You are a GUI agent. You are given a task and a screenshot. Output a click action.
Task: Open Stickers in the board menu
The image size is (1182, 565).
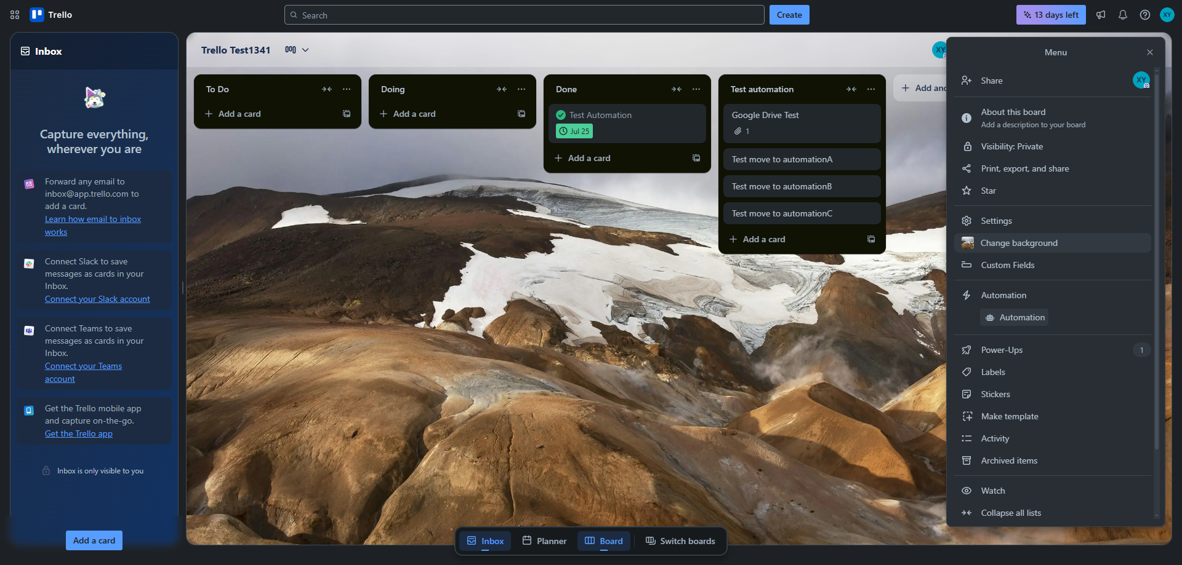tap(1052, 394)
